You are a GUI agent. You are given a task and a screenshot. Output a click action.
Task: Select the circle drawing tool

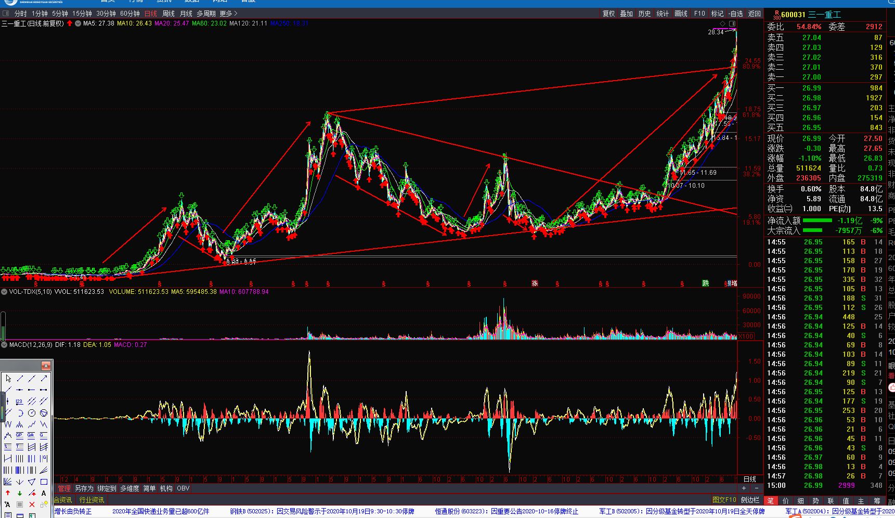[x=31, y=413]
